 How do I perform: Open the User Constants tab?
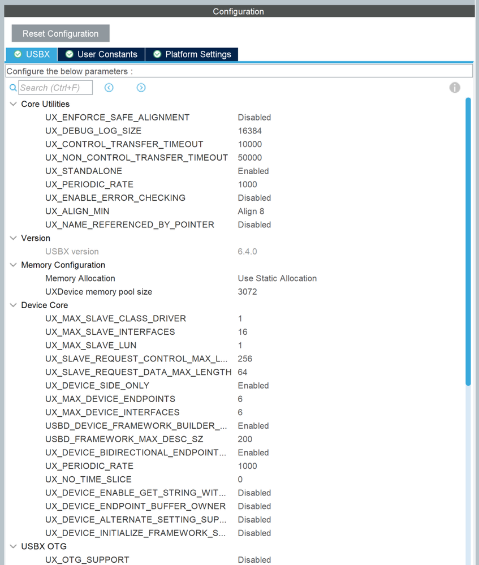coord(101,54)
